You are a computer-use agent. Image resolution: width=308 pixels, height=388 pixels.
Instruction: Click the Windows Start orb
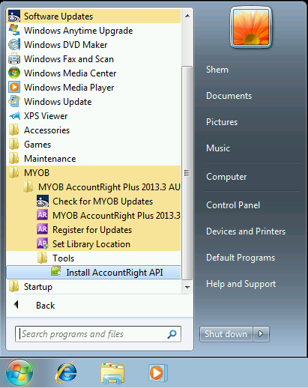[19, 372]
